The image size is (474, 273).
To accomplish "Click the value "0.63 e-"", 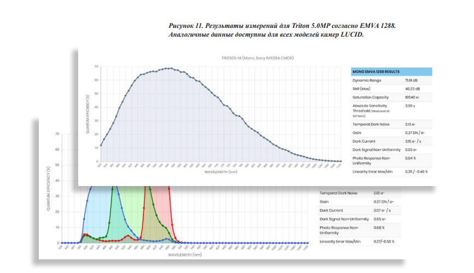I will tap(411, 150).
